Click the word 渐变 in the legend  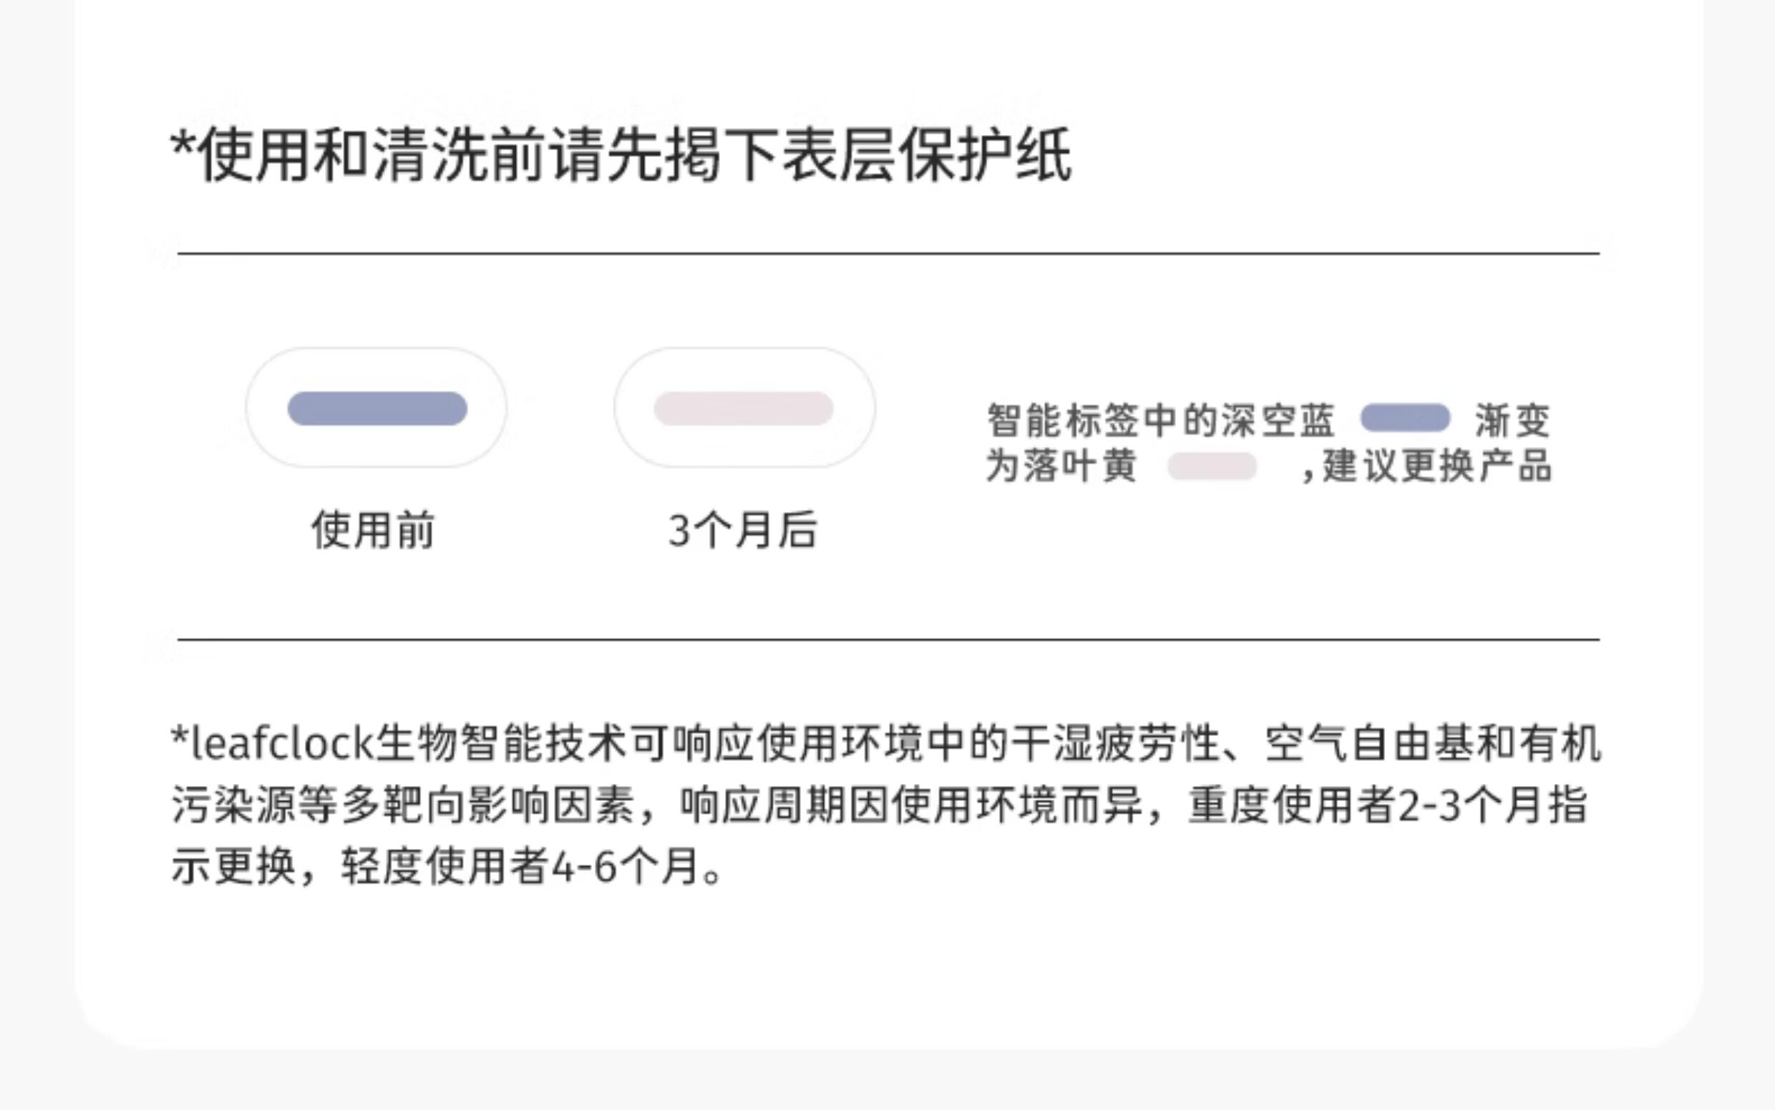tap(1512, 421)
